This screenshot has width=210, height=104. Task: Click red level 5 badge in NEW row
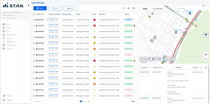pyautogui.click(x=94, y=20)
